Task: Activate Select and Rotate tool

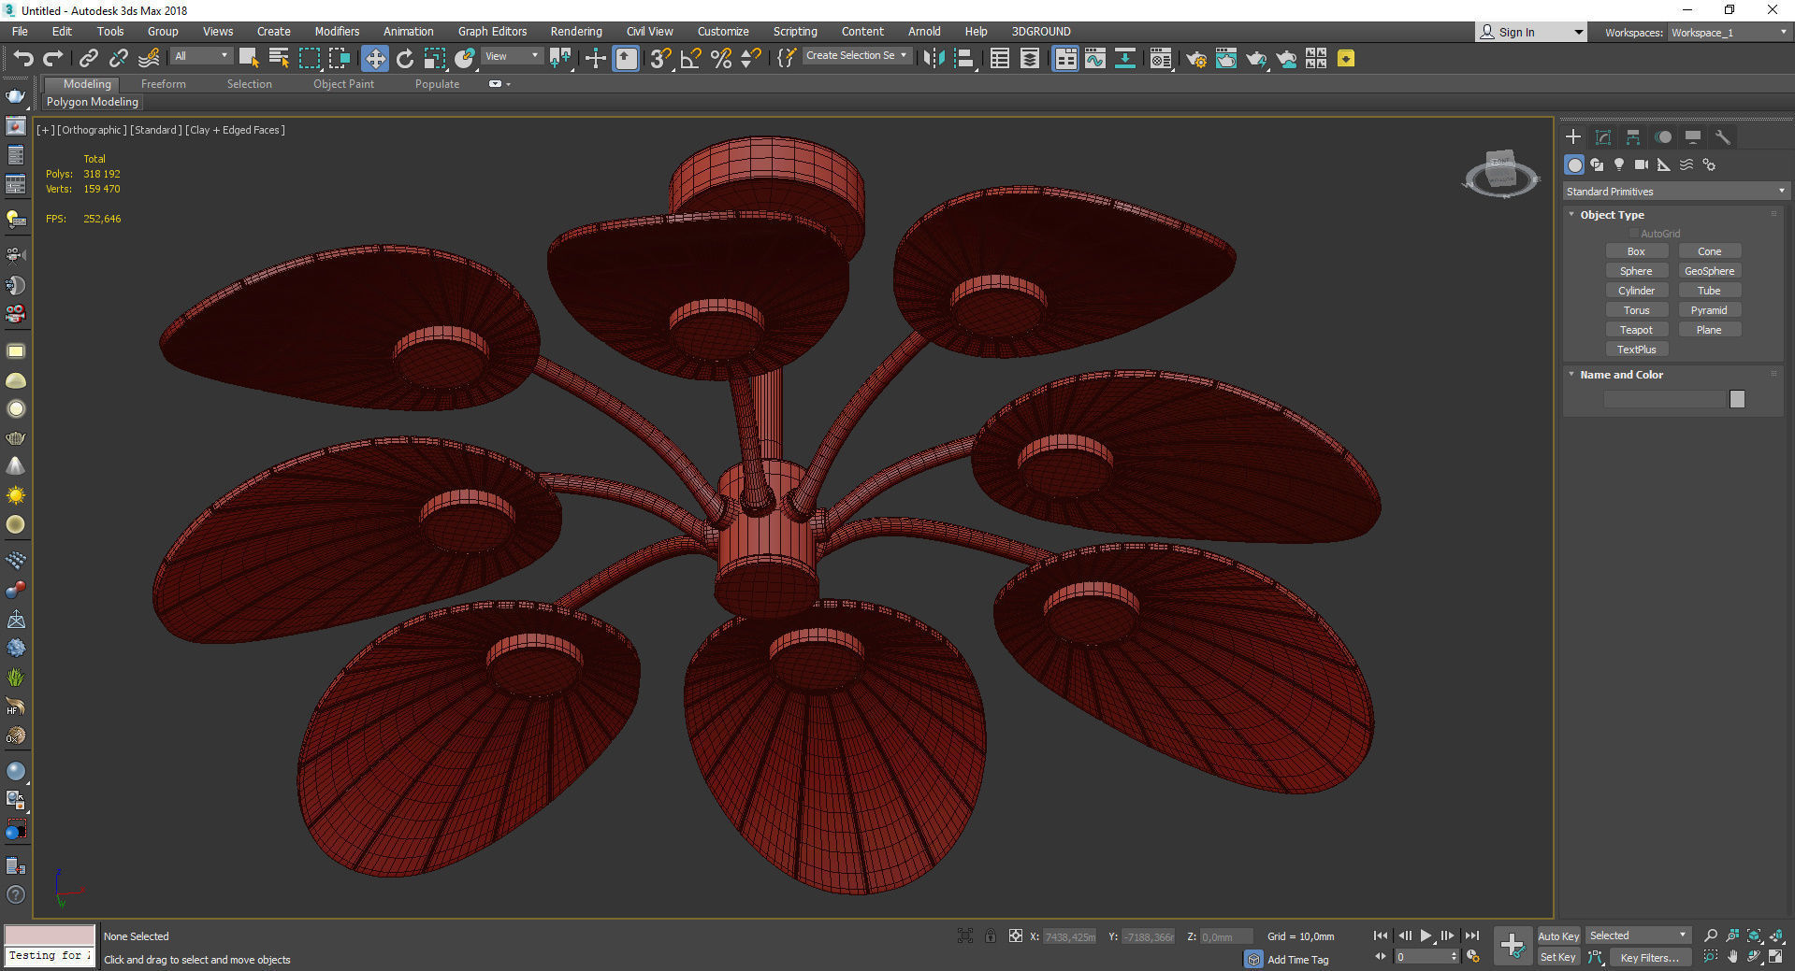Action: [x=404, y=59]
